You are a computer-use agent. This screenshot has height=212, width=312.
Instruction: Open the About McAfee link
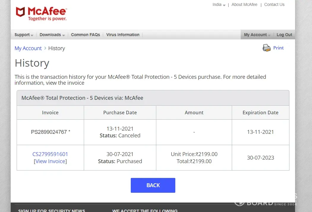(245, 5)
